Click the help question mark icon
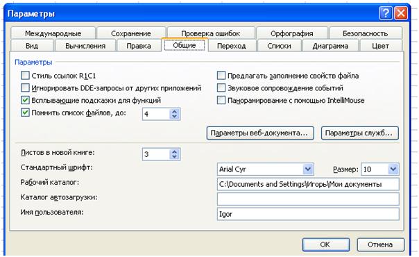This screenshot has height=257, width=419. [x=386, y=13]
